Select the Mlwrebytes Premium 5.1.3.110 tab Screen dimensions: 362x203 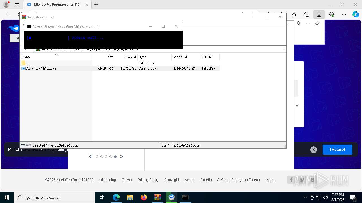(57, 5)
